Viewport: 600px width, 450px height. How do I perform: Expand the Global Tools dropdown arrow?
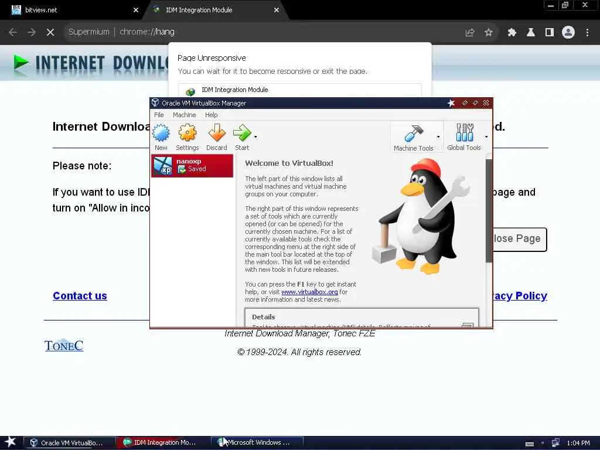click(486, 137)
